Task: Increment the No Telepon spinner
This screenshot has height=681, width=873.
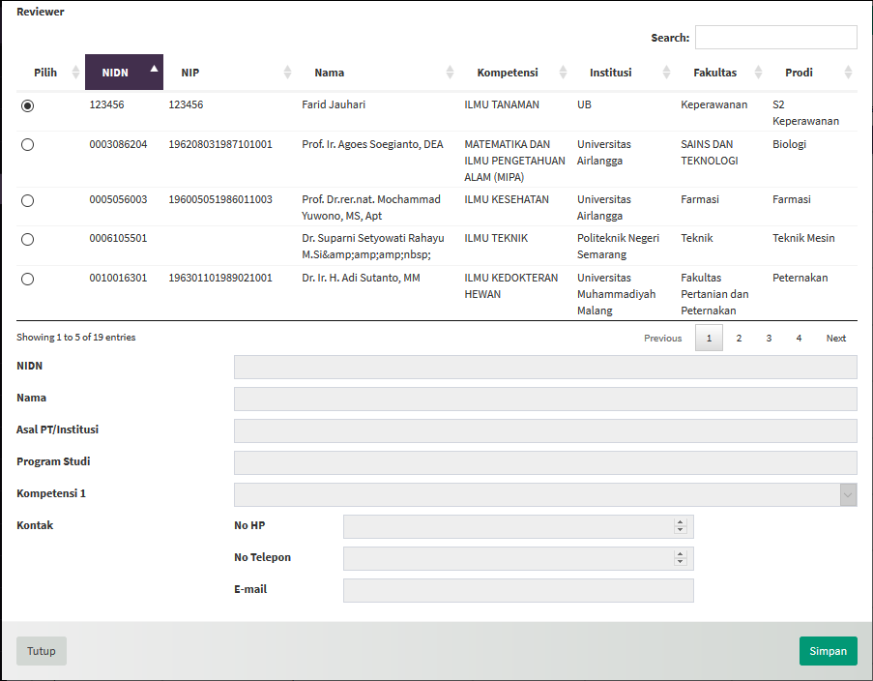Action: pyautogui.click(x=680, y=554)
